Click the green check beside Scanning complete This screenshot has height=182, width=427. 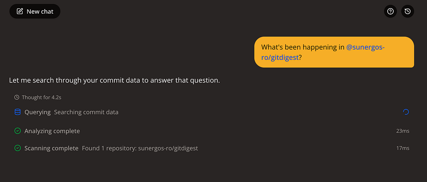[x=18, y=148]
